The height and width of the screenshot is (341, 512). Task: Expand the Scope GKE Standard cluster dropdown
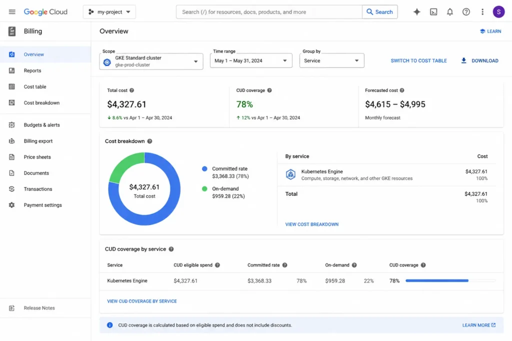(x=151, y=61)
